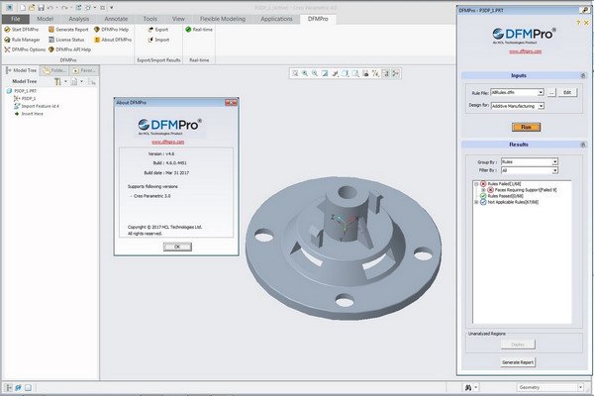Expand Not Applicable Rules node

point(476,202)
